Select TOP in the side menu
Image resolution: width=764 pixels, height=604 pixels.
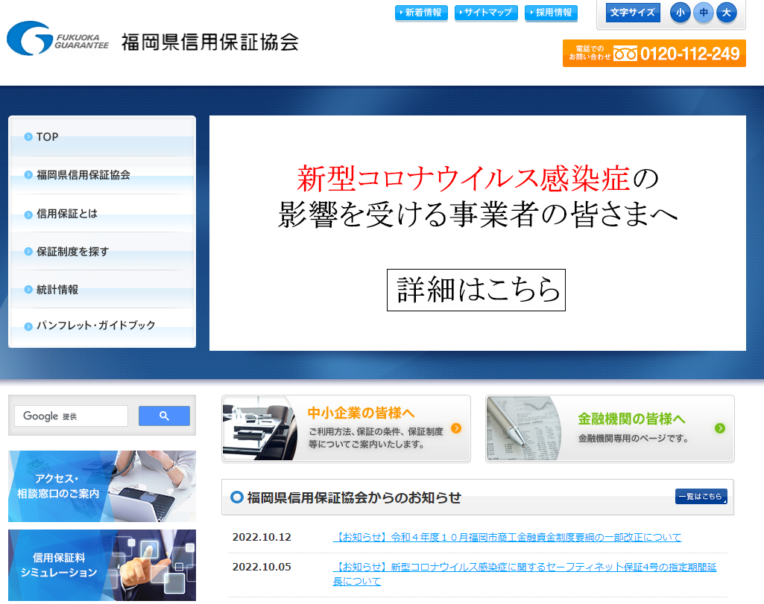47,137
